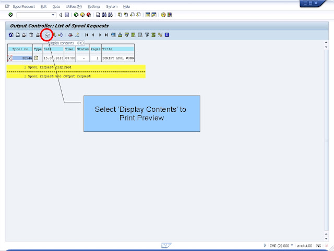
Task: Click the Create New Session icon
Action: pos(148,15)
